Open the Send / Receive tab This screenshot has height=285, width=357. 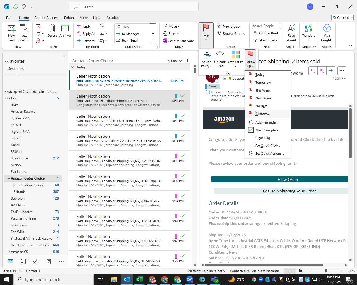[47, 18]
